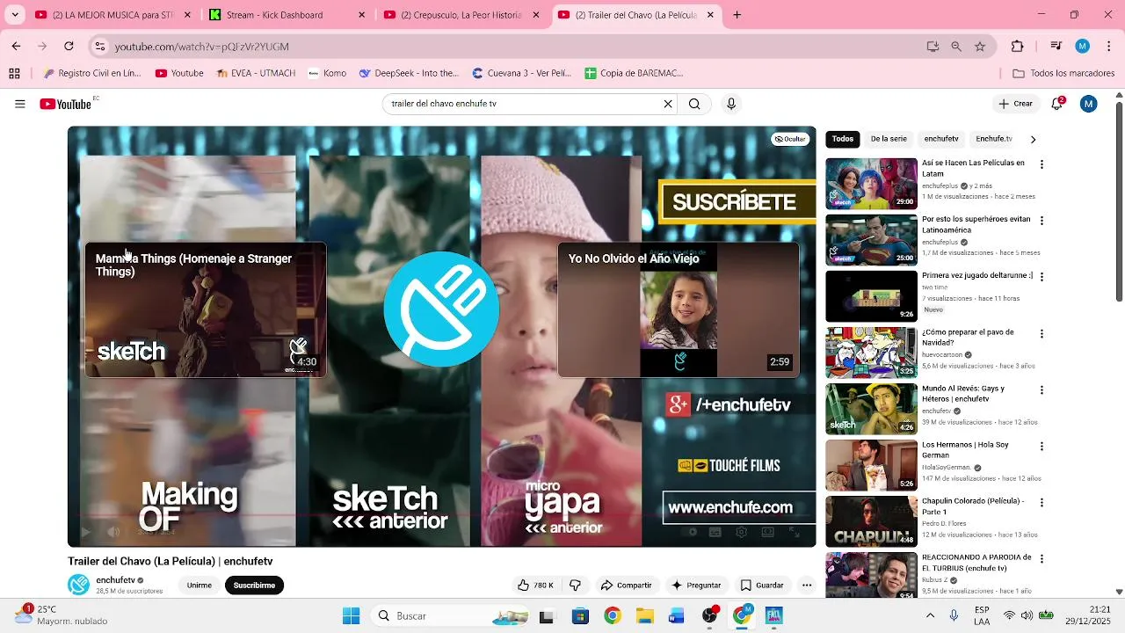The width and height of the screenshot is (1125, 633).
Task: Click the Preguntar button
Action: tap(697, 586)
